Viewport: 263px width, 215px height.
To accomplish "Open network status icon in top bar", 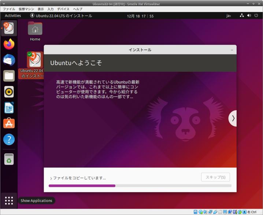I will (x=242, y=16).
